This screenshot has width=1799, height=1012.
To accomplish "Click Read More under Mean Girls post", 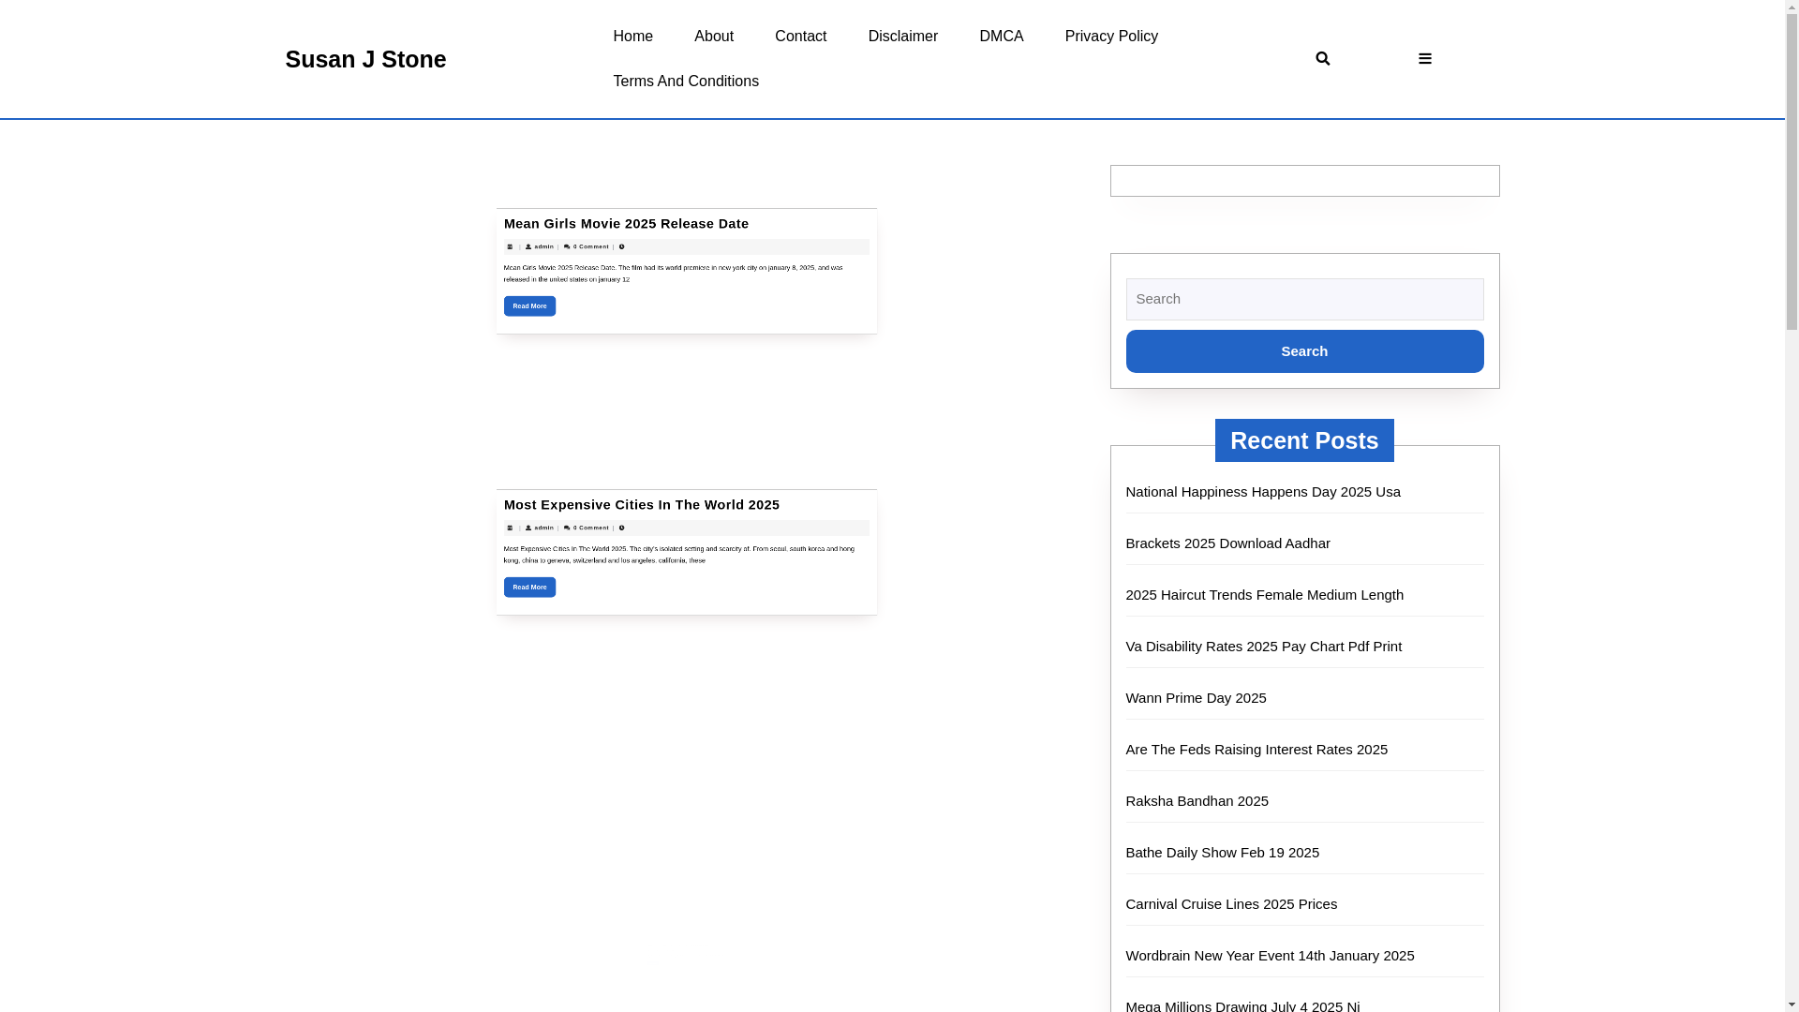I will coord(529,305).
